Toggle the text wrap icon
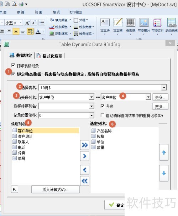The width and height of the screenshot is (178, 216). 30,31
